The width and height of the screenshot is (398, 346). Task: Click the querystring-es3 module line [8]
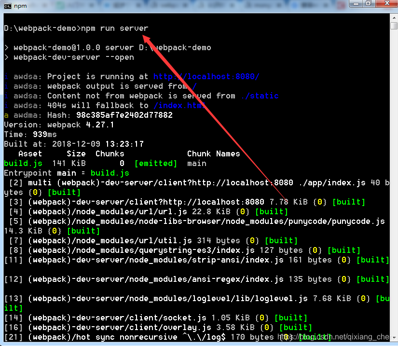pyautogui.click(x=185, y=250)
